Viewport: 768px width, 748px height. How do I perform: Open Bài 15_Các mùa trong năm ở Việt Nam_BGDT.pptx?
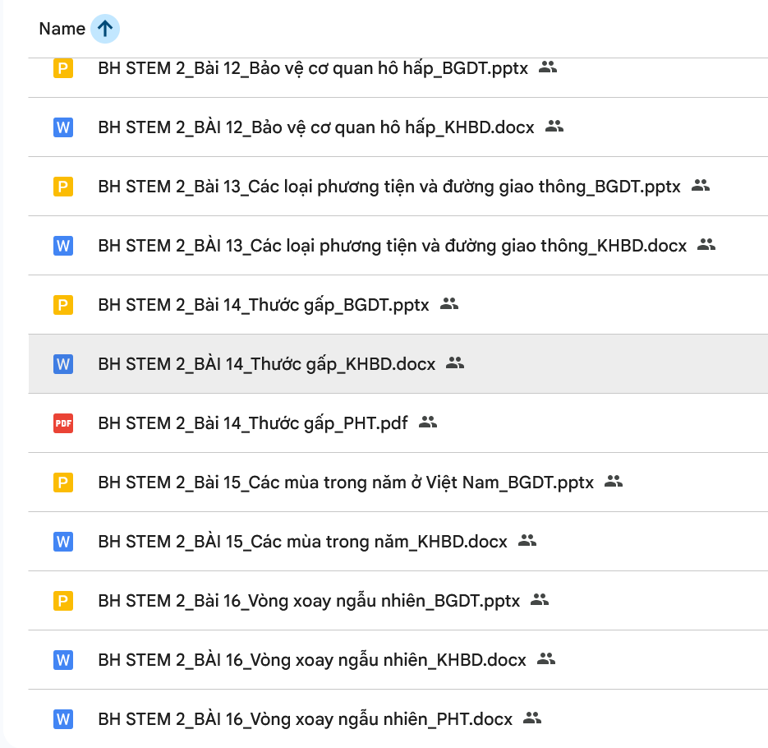tap(345, 483)
